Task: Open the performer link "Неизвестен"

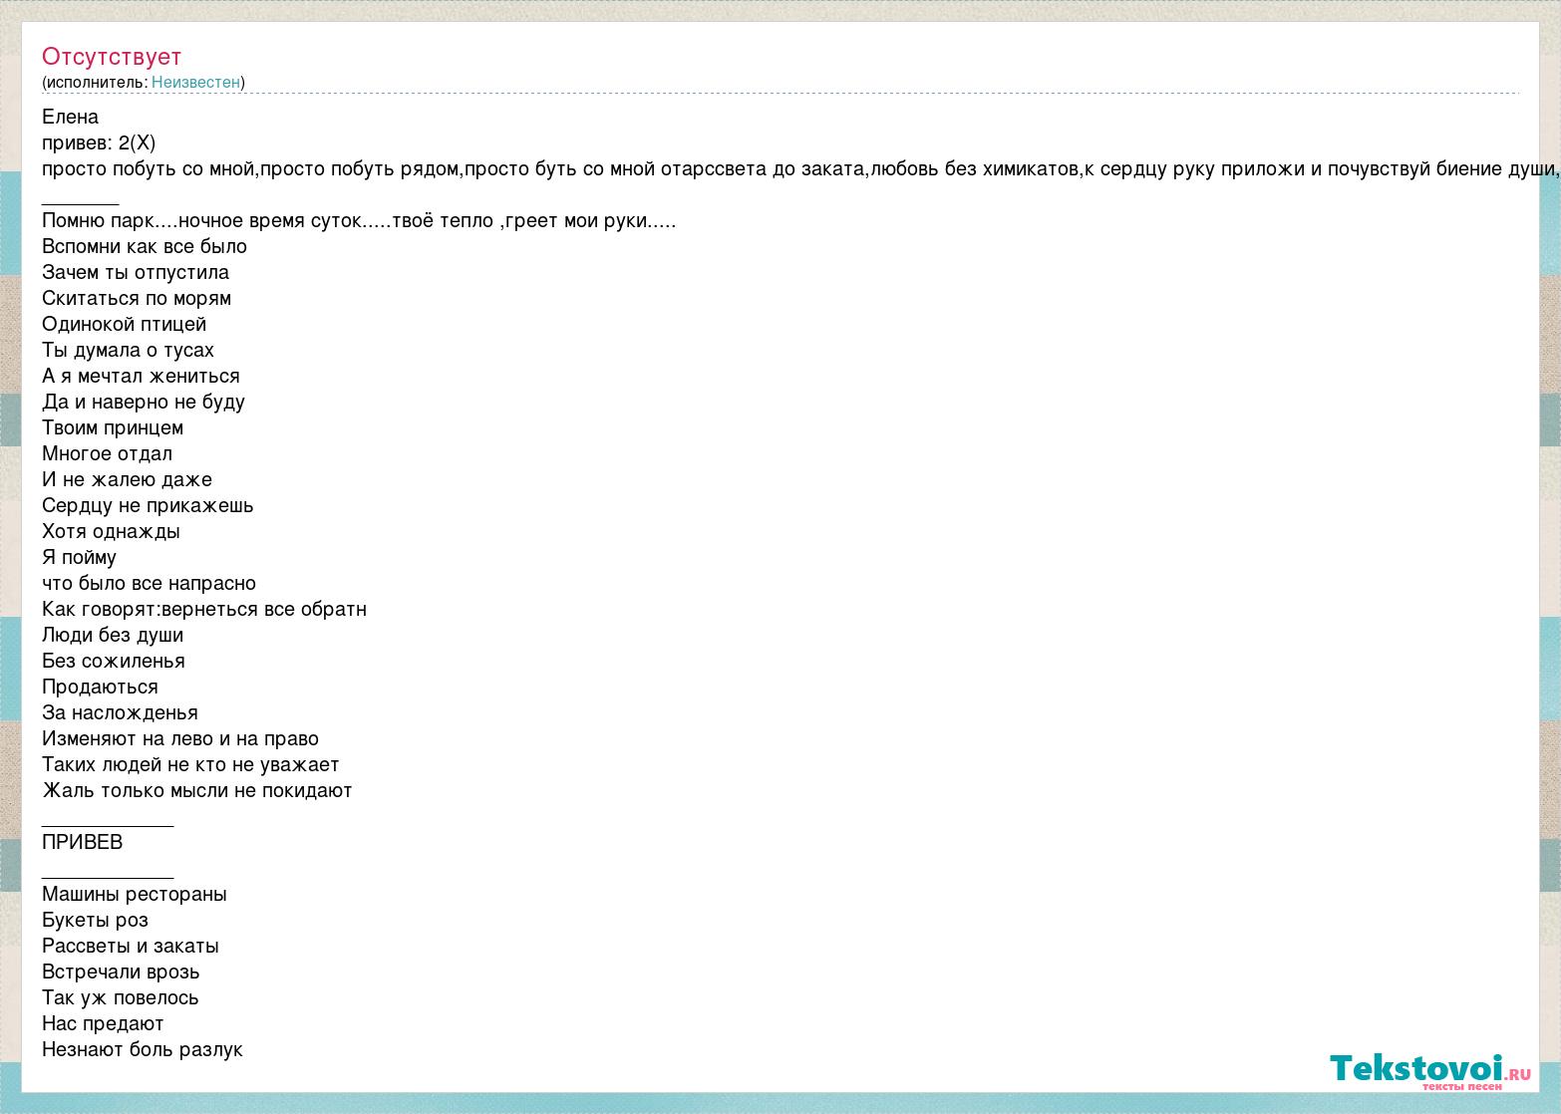Action: [x=195, y=83]
